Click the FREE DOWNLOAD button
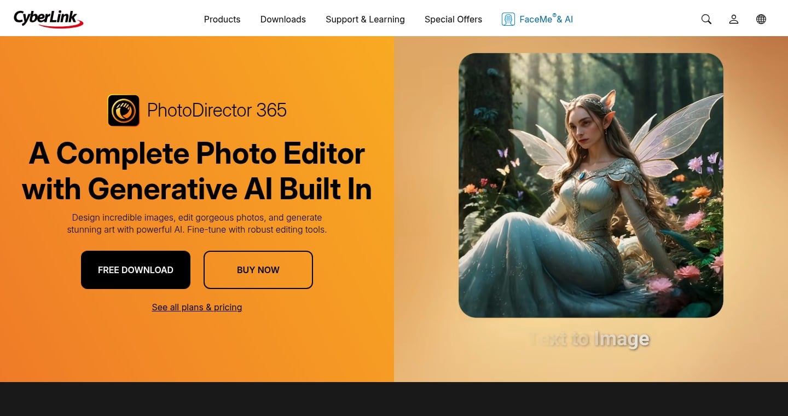Viewport: 788px width, 416px height. click(x=136, y=270)
